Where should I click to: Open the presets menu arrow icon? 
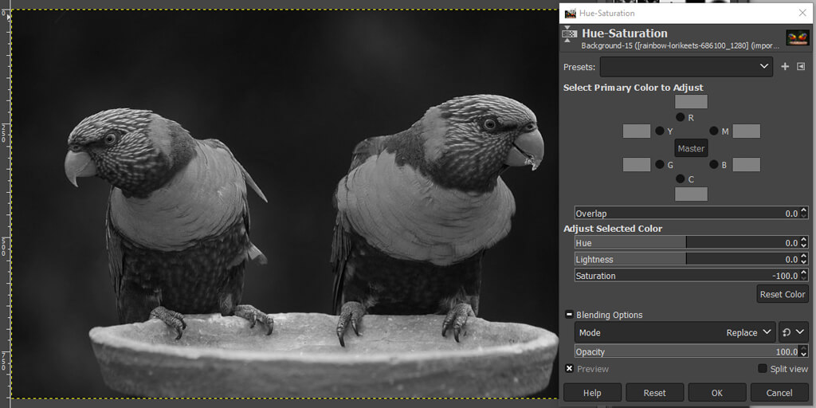[801, 67]
